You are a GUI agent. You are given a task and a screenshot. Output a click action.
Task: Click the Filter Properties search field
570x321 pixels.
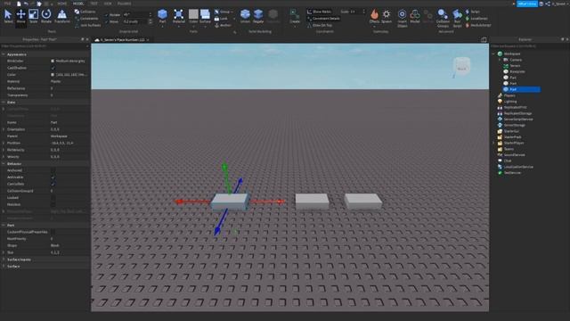pyautogui.click(x=45, y=46)
